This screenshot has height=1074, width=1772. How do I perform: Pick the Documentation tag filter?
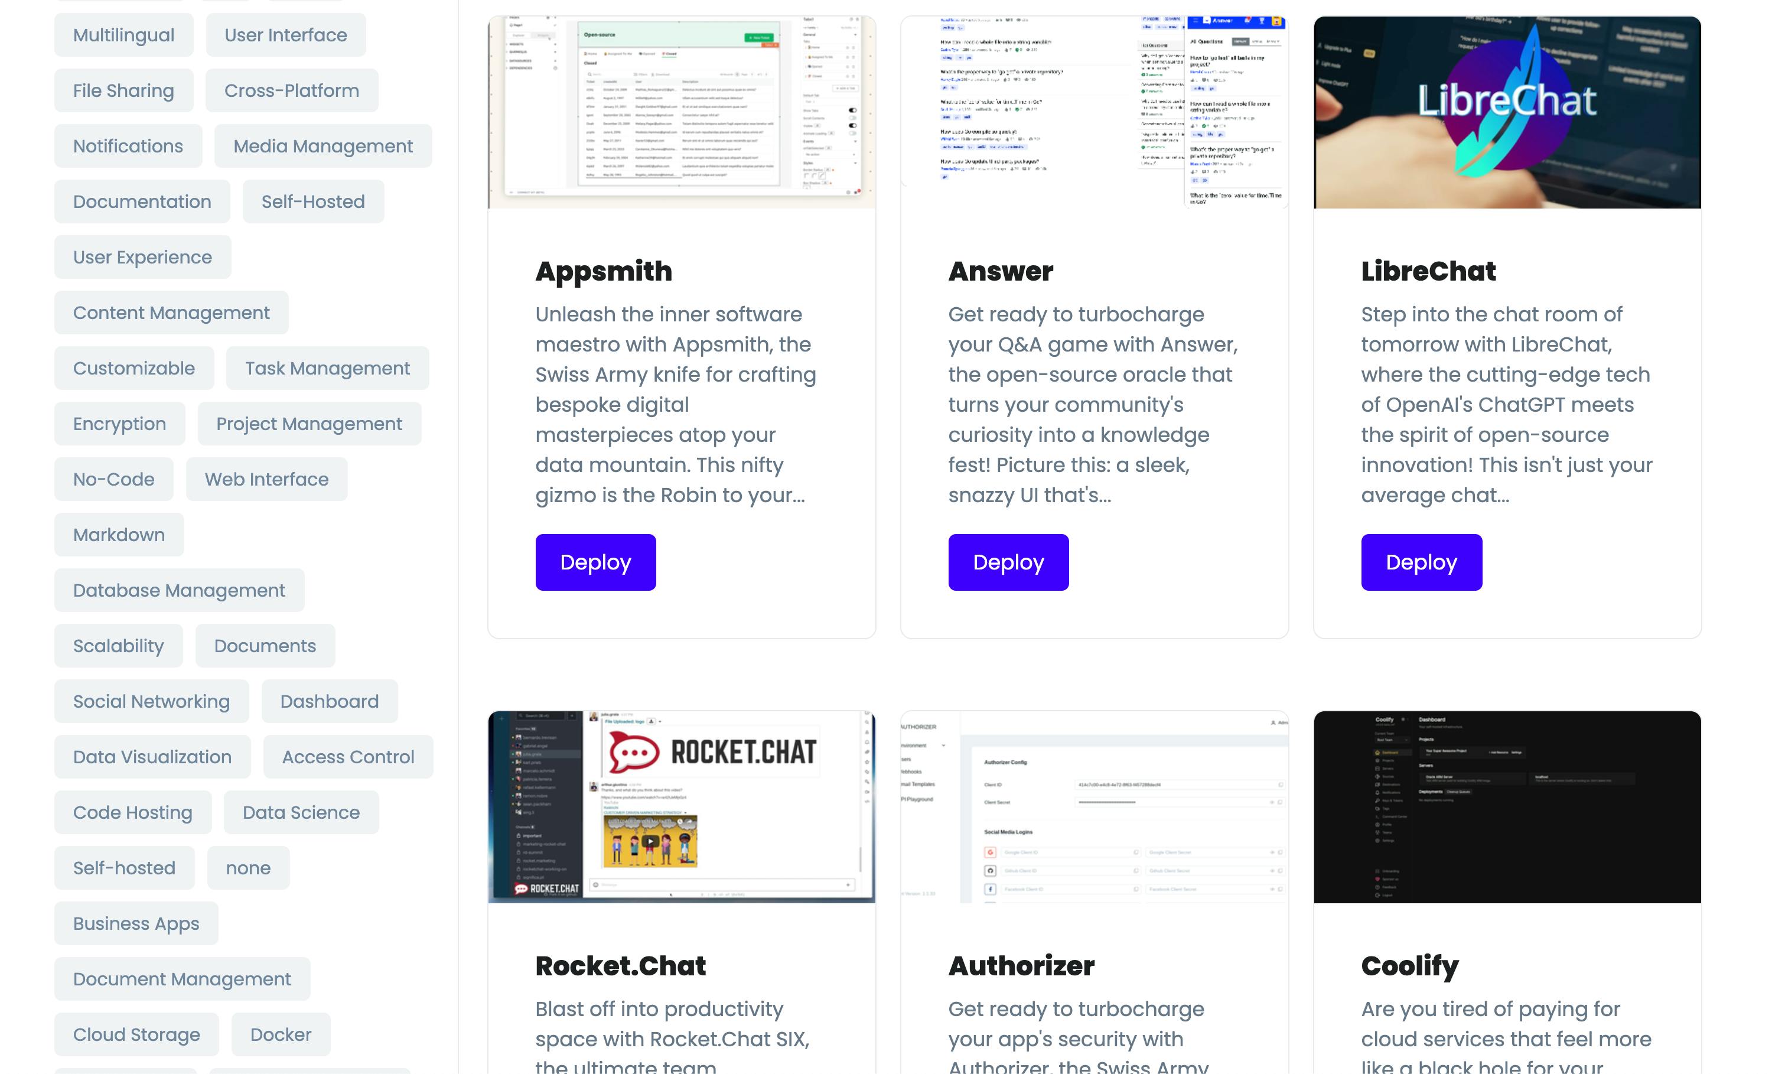(142, 201)
